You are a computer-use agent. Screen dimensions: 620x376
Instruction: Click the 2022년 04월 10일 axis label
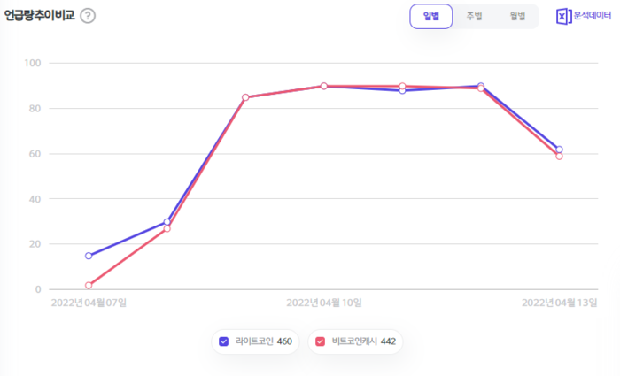[x=323, y=303]
